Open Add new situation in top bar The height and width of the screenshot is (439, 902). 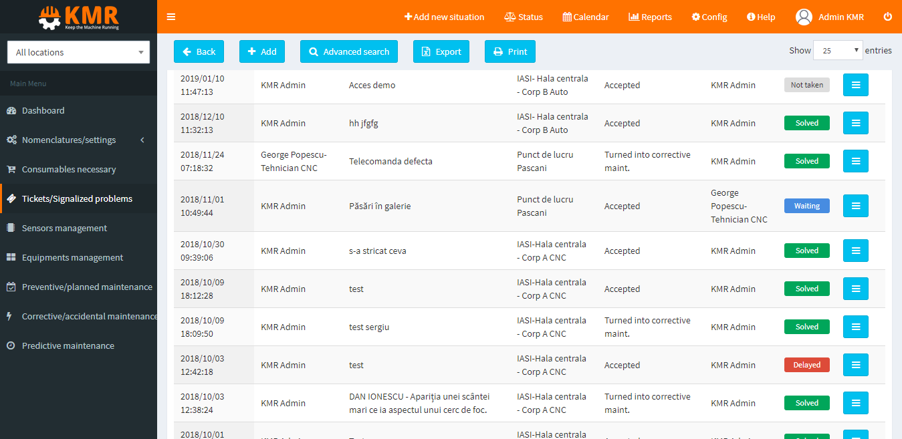(x=445, y=17)
